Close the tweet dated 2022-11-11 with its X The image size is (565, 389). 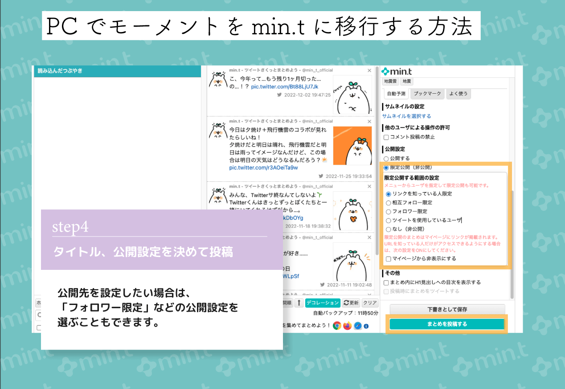coord(369,237)
